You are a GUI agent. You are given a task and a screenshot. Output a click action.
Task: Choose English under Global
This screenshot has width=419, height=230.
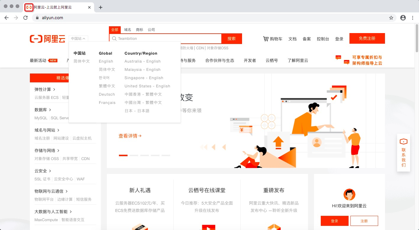[x=106, y=61]
